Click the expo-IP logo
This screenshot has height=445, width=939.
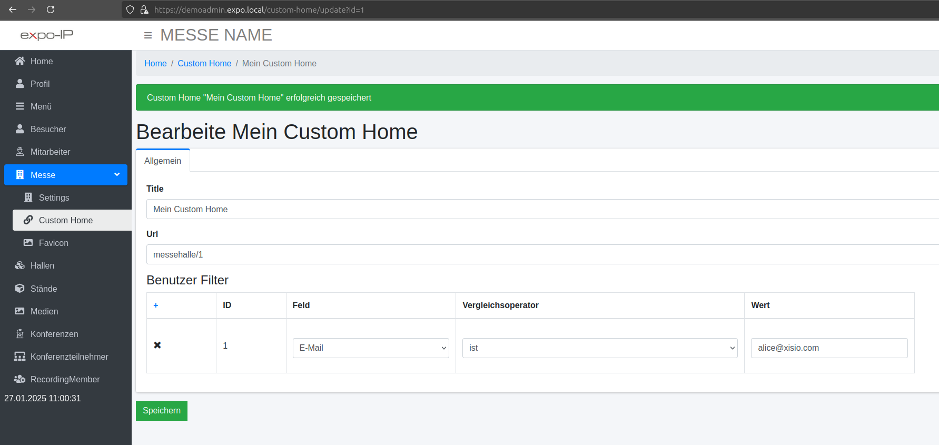(47, 35)
